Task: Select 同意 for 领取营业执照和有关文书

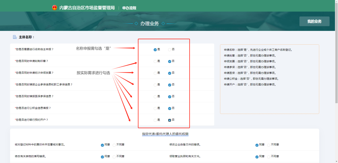Action: coord(257,157)
